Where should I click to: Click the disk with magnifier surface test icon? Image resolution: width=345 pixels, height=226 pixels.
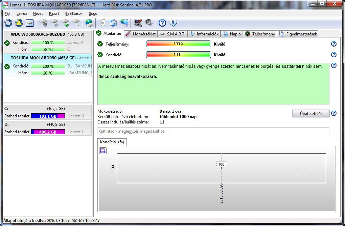[x=76, y=23]
